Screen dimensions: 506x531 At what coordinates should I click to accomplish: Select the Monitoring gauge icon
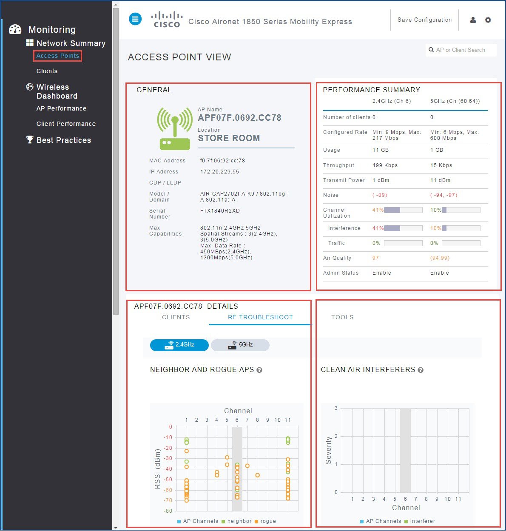(x=15, y=29)
